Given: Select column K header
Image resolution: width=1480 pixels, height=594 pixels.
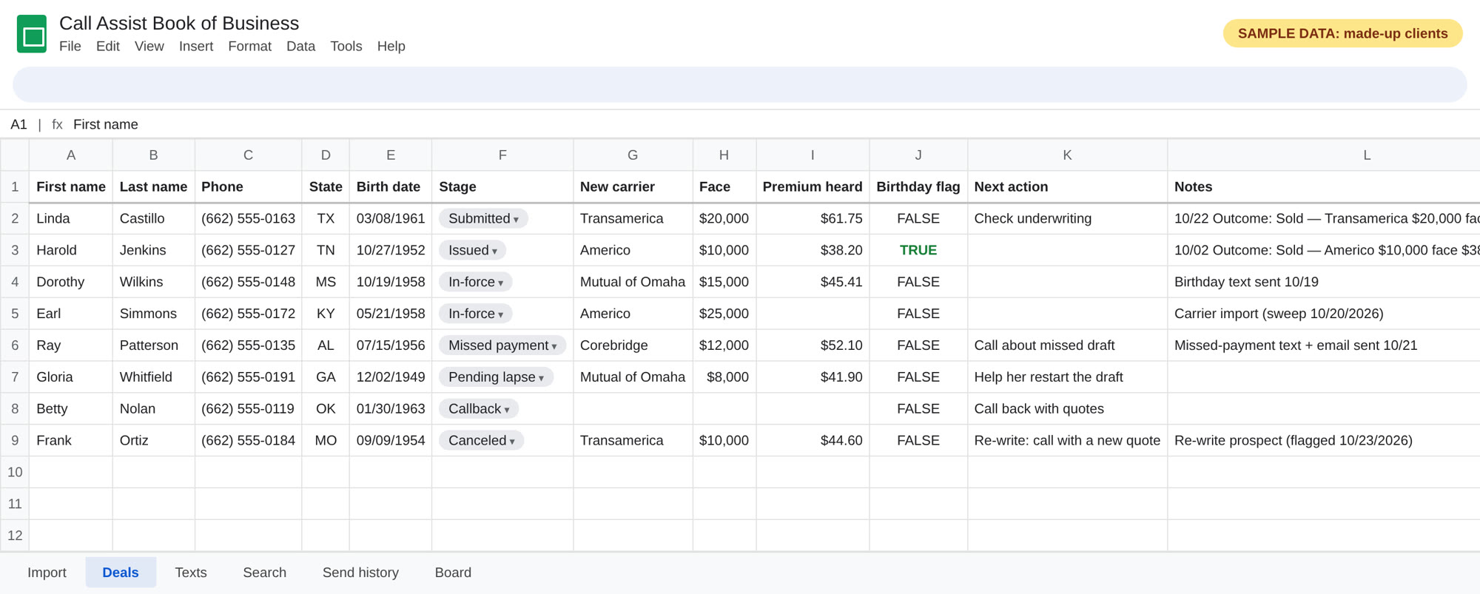Looking at the screenshot, I should (x=1067, y=155).
